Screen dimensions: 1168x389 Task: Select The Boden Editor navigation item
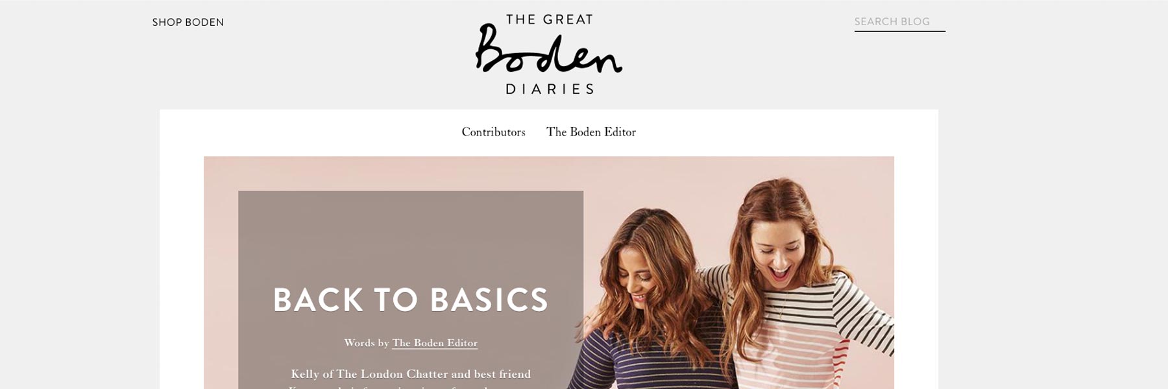(x=590, y=132)
